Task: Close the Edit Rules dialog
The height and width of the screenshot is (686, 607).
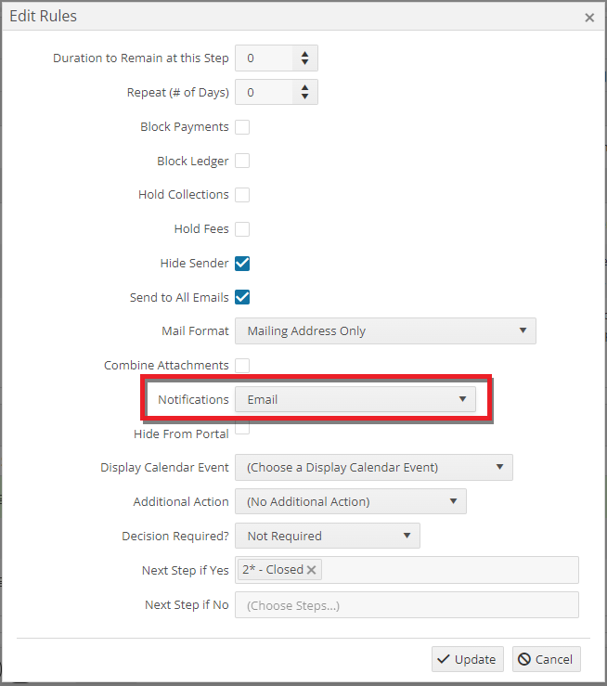Action: pos(589,18)
